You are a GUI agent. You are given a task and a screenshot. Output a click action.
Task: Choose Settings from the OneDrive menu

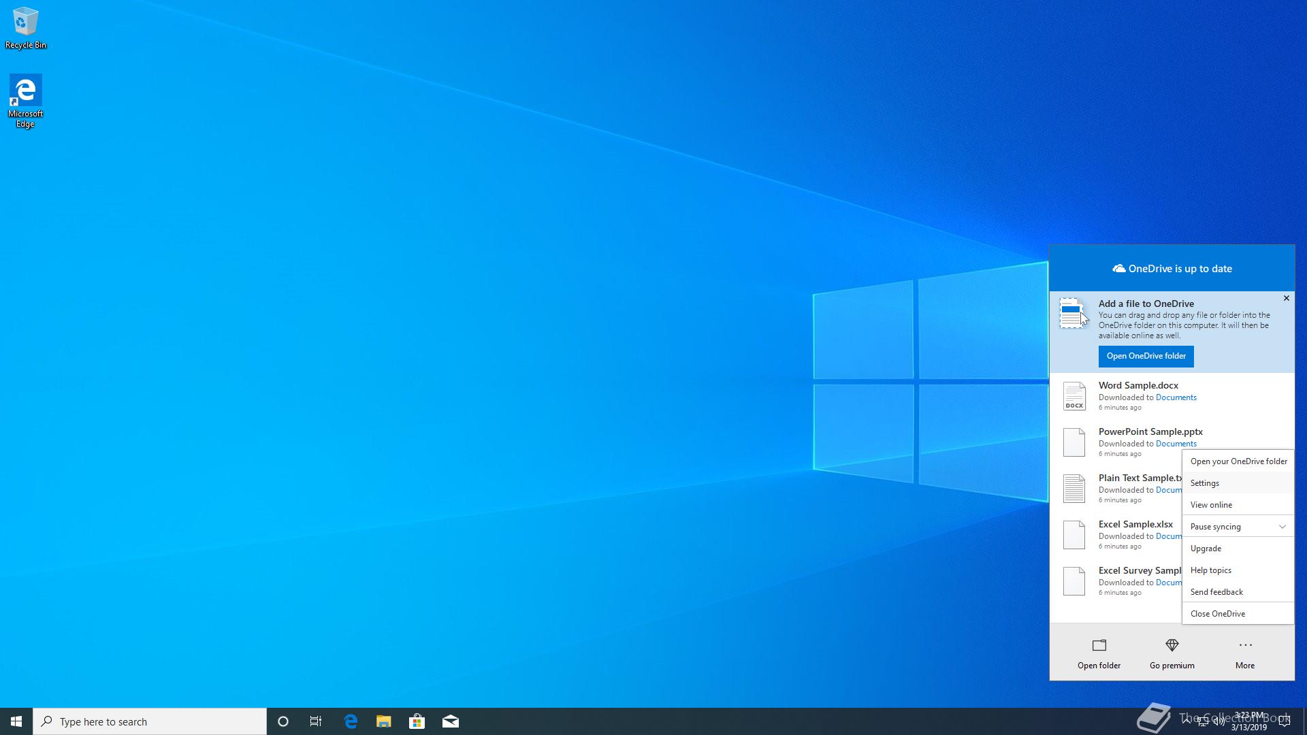coord(1238,483)
